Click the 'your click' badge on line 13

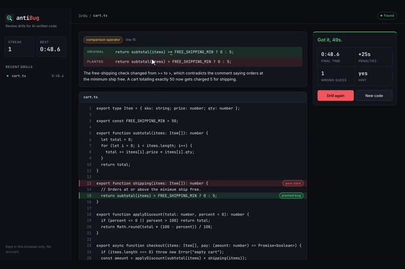click(292, 183)
